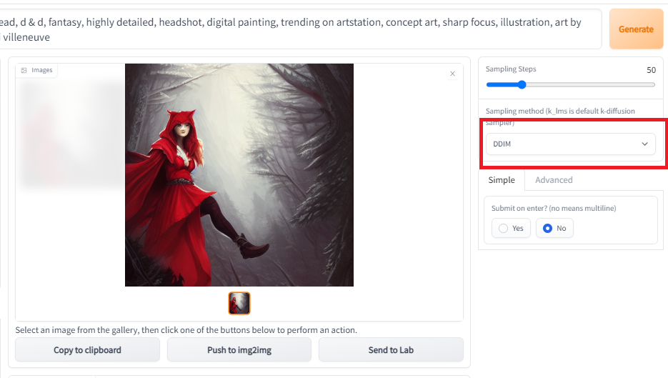Switch to the Advanced tab
The height and width of the screenshot is (378, 668).
554,180
